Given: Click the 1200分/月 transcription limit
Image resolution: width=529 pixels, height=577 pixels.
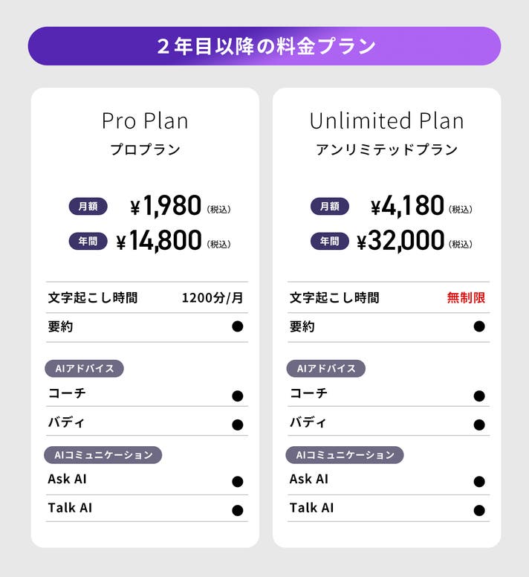Looking at the screenshot, I should [212, 297].
